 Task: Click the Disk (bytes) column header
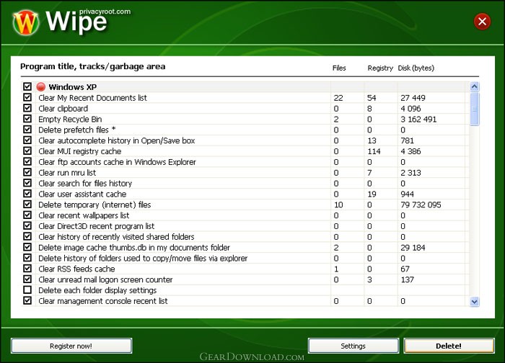click(416, 68)
